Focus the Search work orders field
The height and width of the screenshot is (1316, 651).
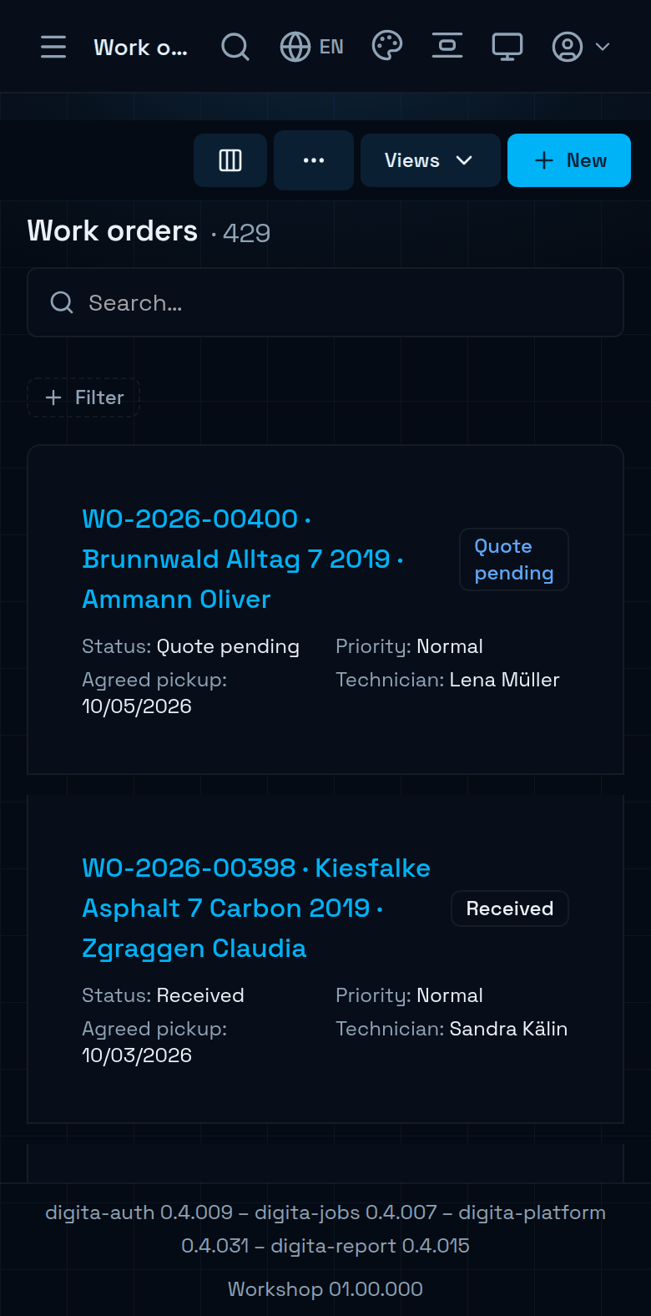click(x=325, y=302)
